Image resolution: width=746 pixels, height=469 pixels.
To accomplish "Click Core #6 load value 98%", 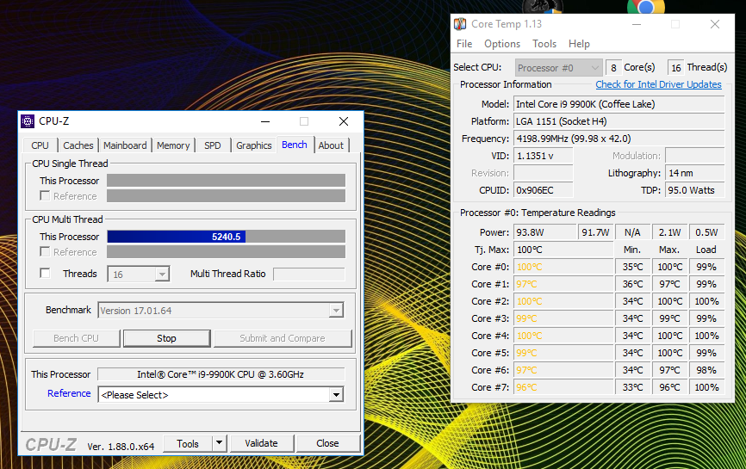I will 706,370.
